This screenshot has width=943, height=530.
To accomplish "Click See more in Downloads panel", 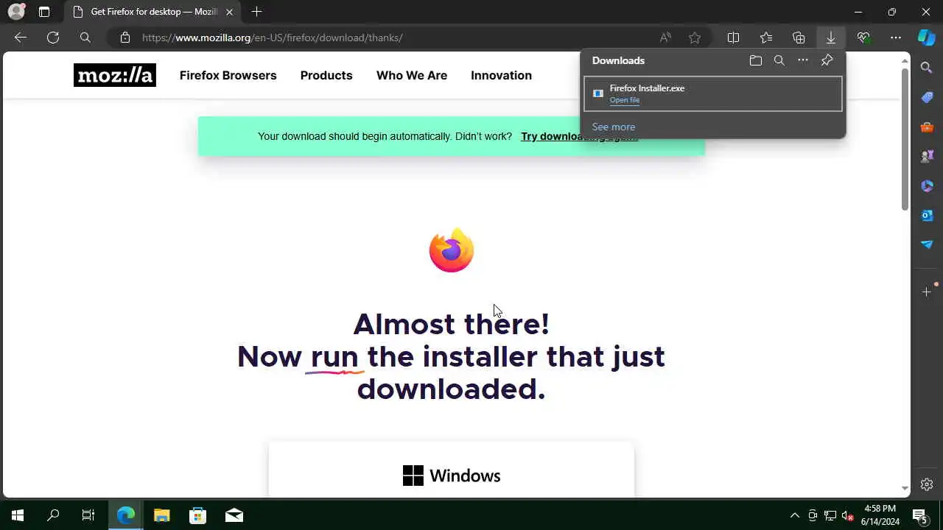I will (x=614, y=127).
